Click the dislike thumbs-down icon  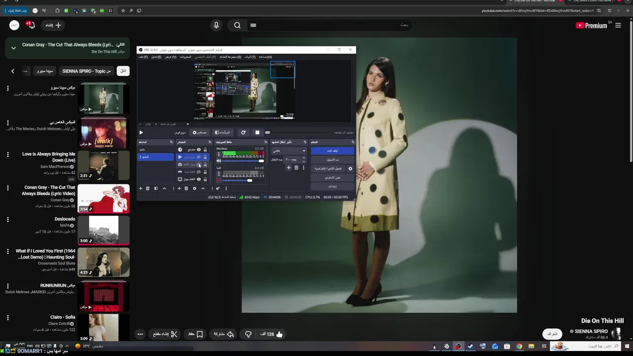(x=248, y=334)
